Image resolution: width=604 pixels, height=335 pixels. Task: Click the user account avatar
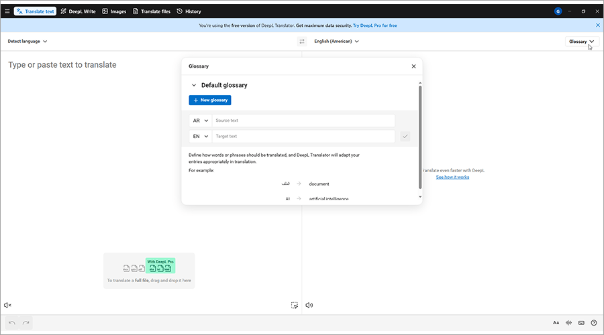coord(558,11)
